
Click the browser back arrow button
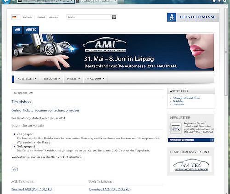[6, 1]
